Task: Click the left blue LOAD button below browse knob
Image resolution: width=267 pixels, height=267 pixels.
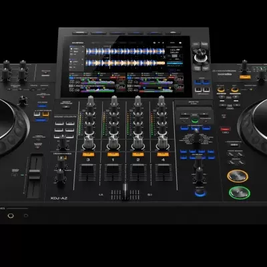Action: pyautogui.click(x=198, y=82)
